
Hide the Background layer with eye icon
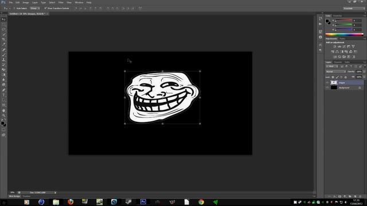pos(327,88)
